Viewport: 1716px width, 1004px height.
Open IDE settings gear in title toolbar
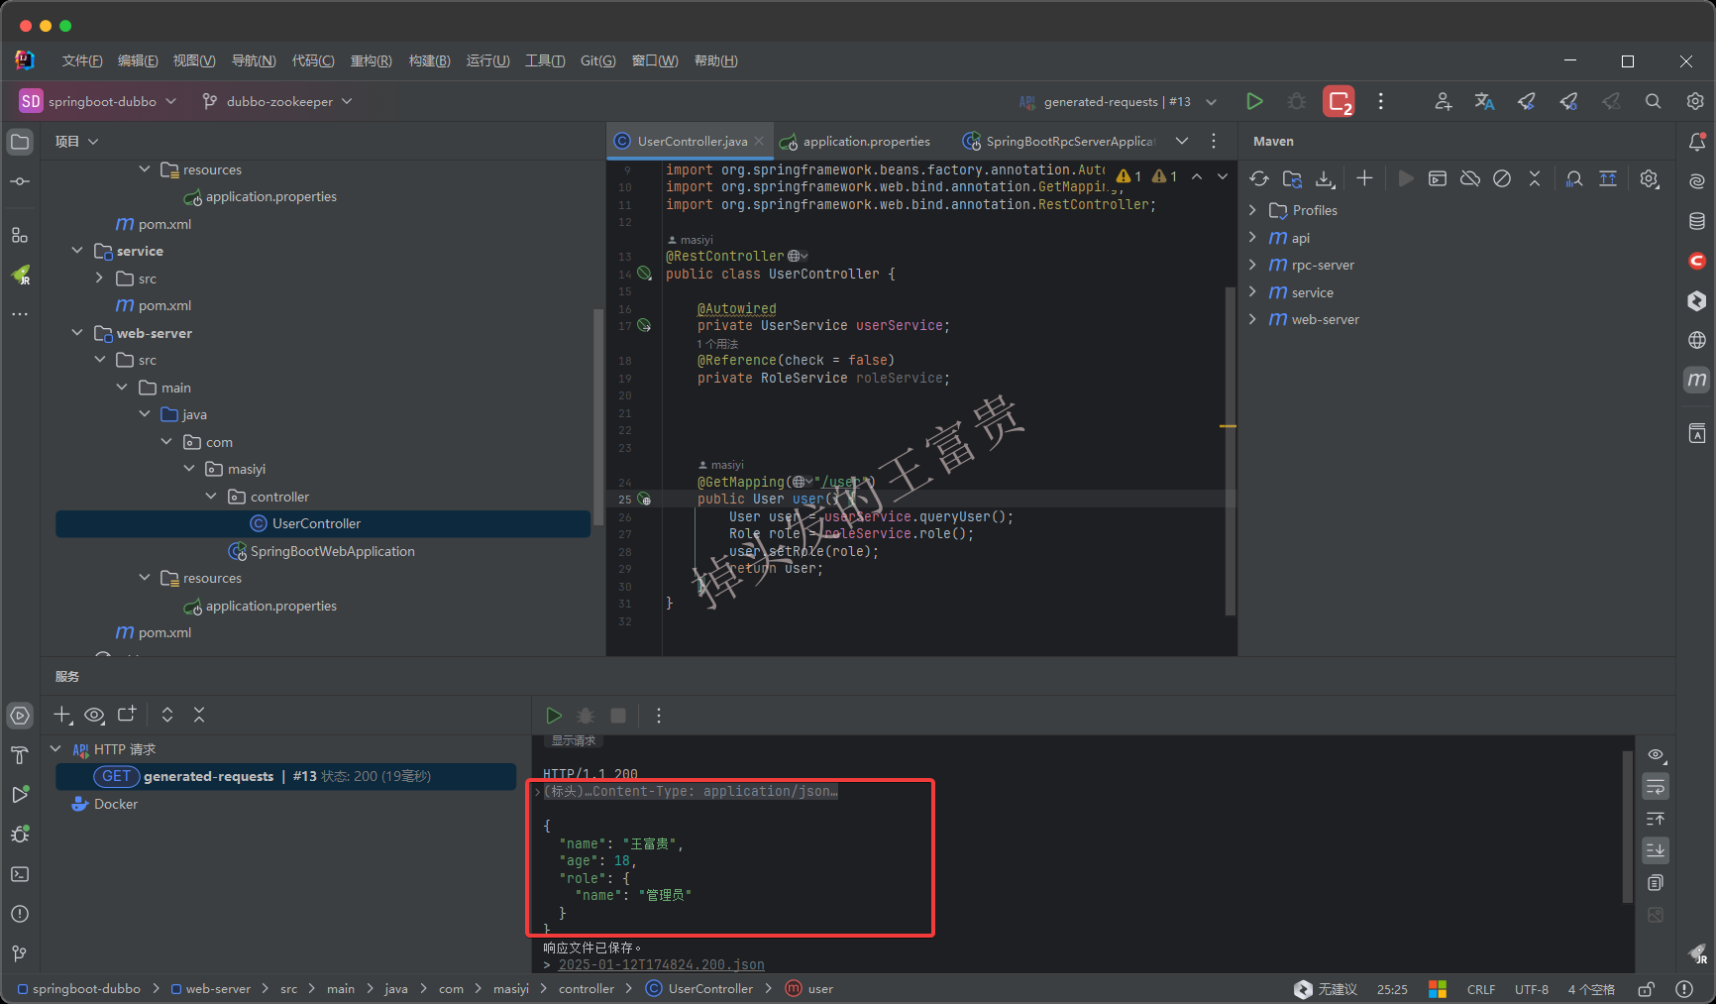click(1695, 101)
